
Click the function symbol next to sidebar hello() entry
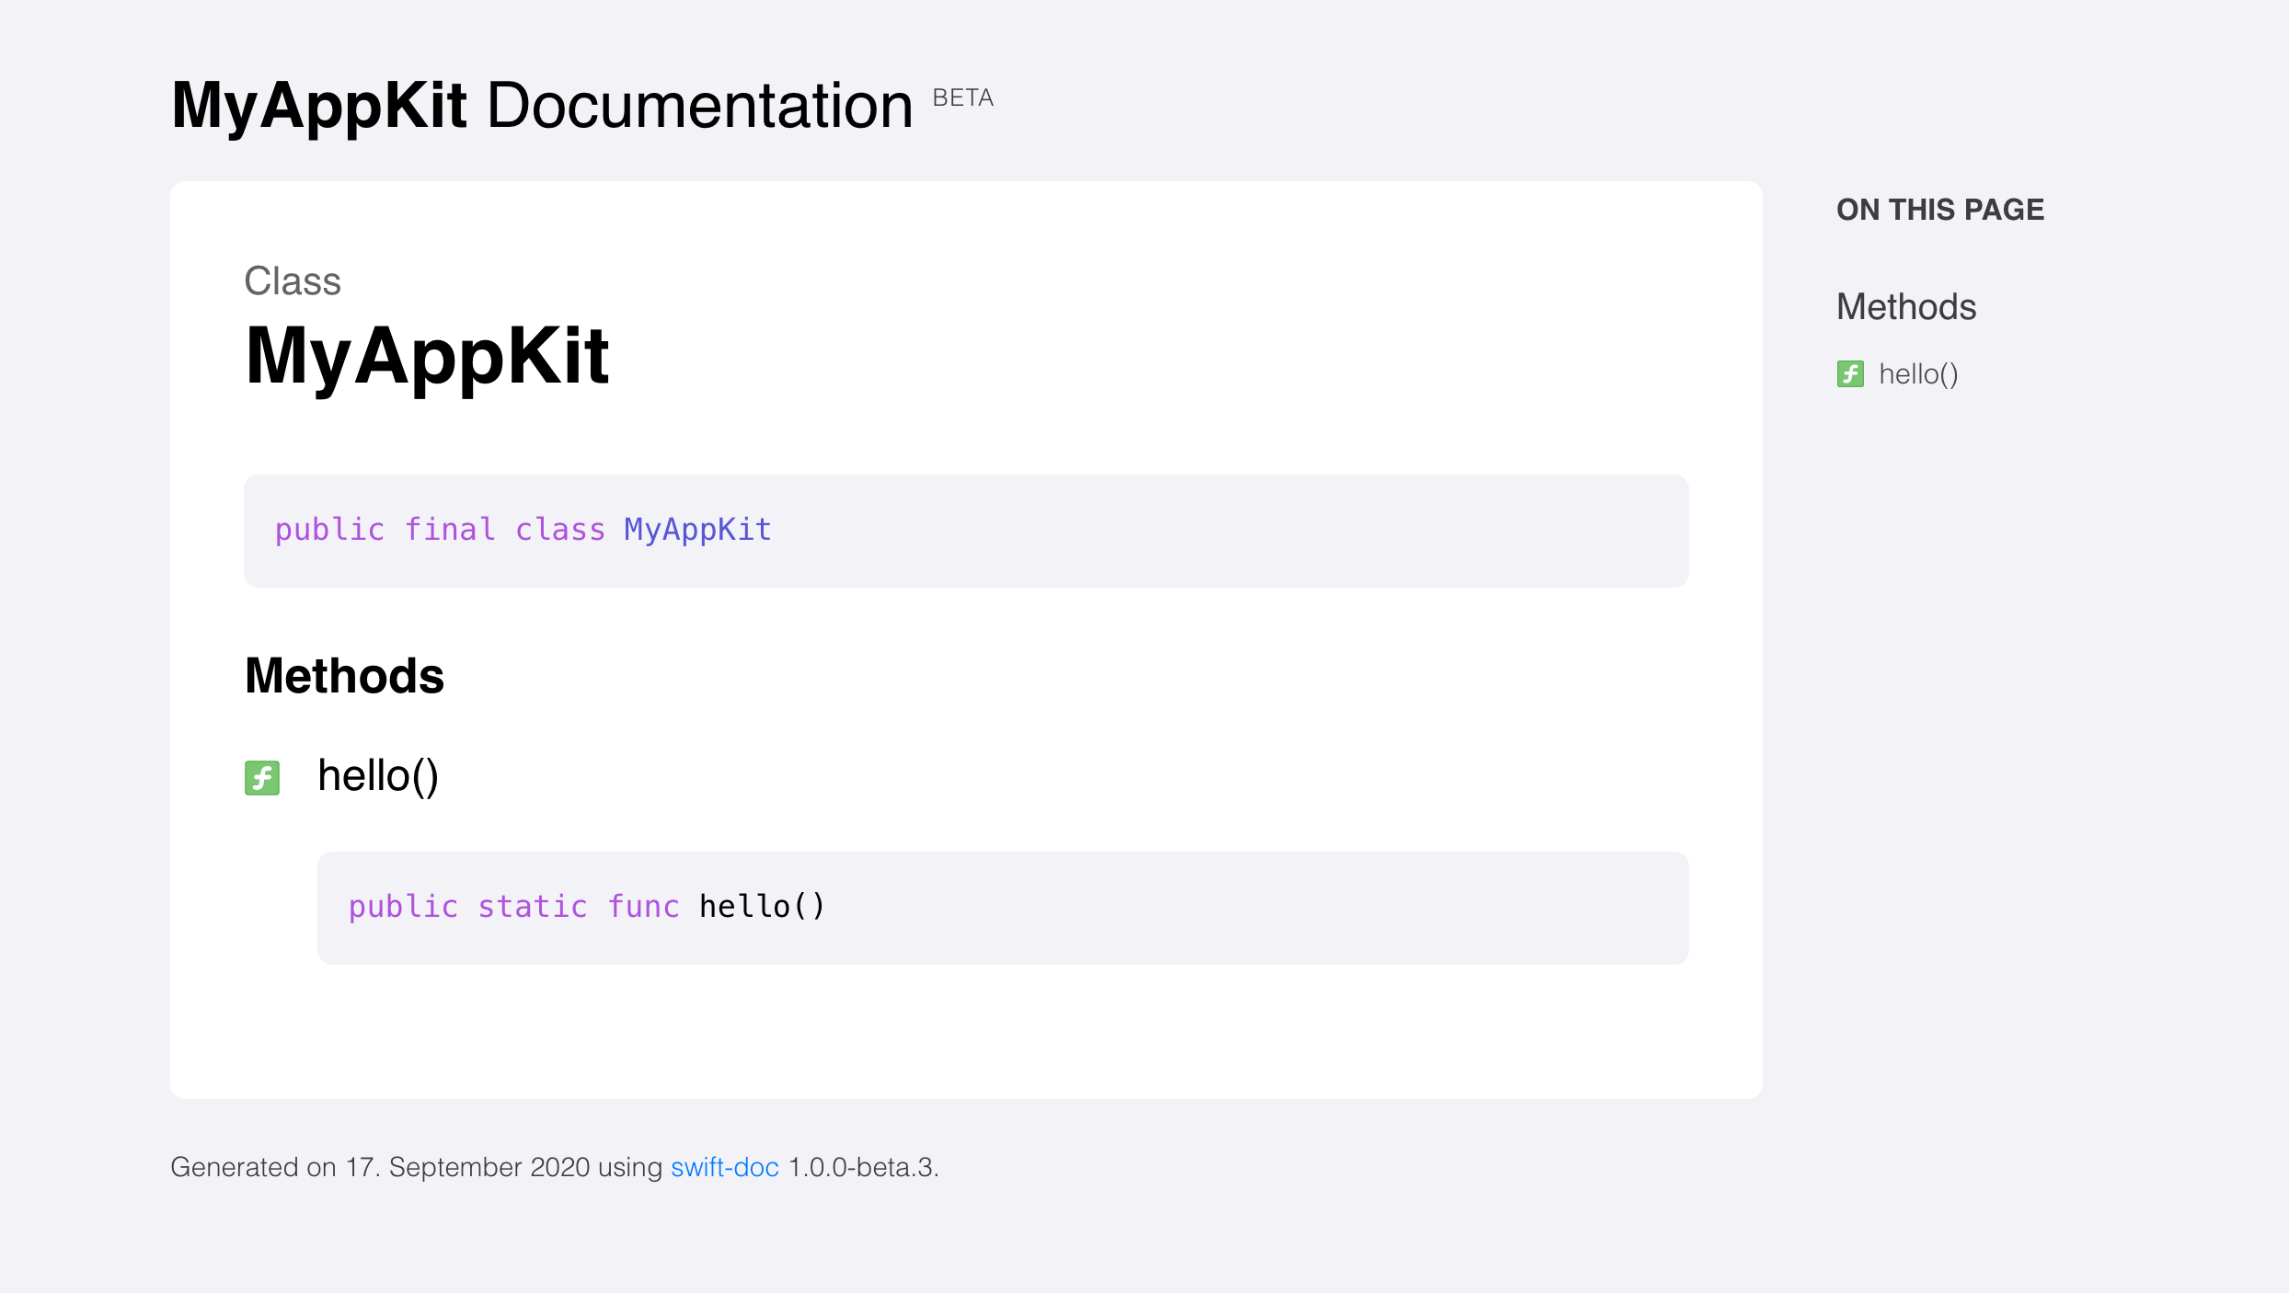click(1850, 375)
